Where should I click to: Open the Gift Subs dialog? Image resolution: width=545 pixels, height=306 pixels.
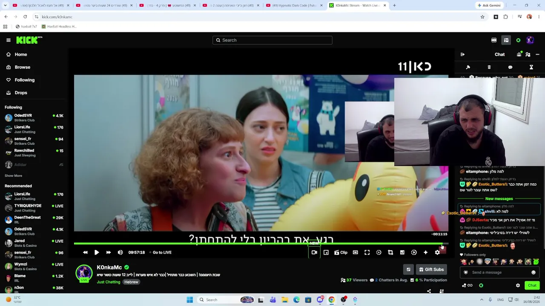(x=431, y=269)
